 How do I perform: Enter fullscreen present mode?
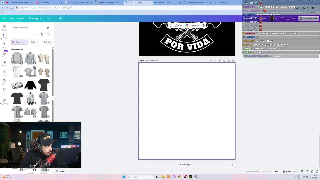pyautogui.click(x=307, y=171)
